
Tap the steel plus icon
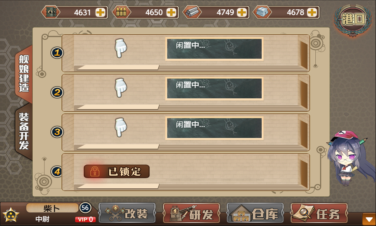point(242,12)
